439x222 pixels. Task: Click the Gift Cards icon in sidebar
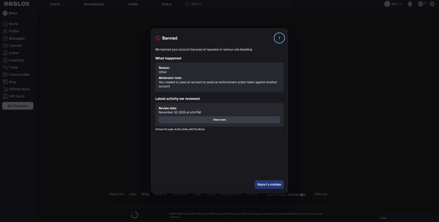[x=5, y=96]
